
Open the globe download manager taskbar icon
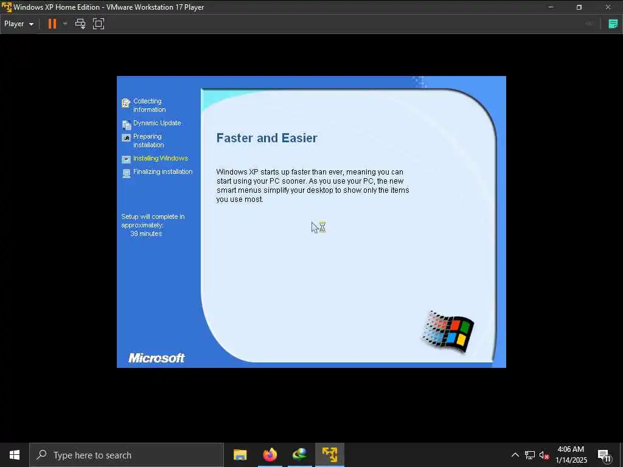pyautogui.click(x=300, y=455)
